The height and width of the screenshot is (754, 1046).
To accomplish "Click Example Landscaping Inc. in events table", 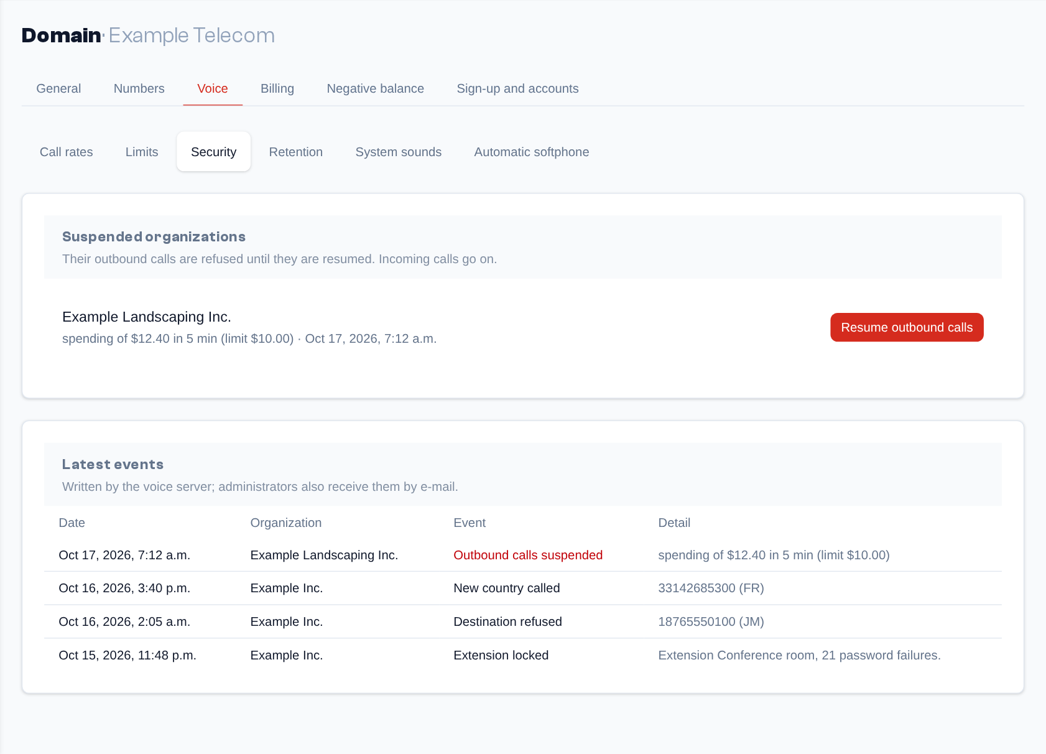I will [x=324, y=555].
